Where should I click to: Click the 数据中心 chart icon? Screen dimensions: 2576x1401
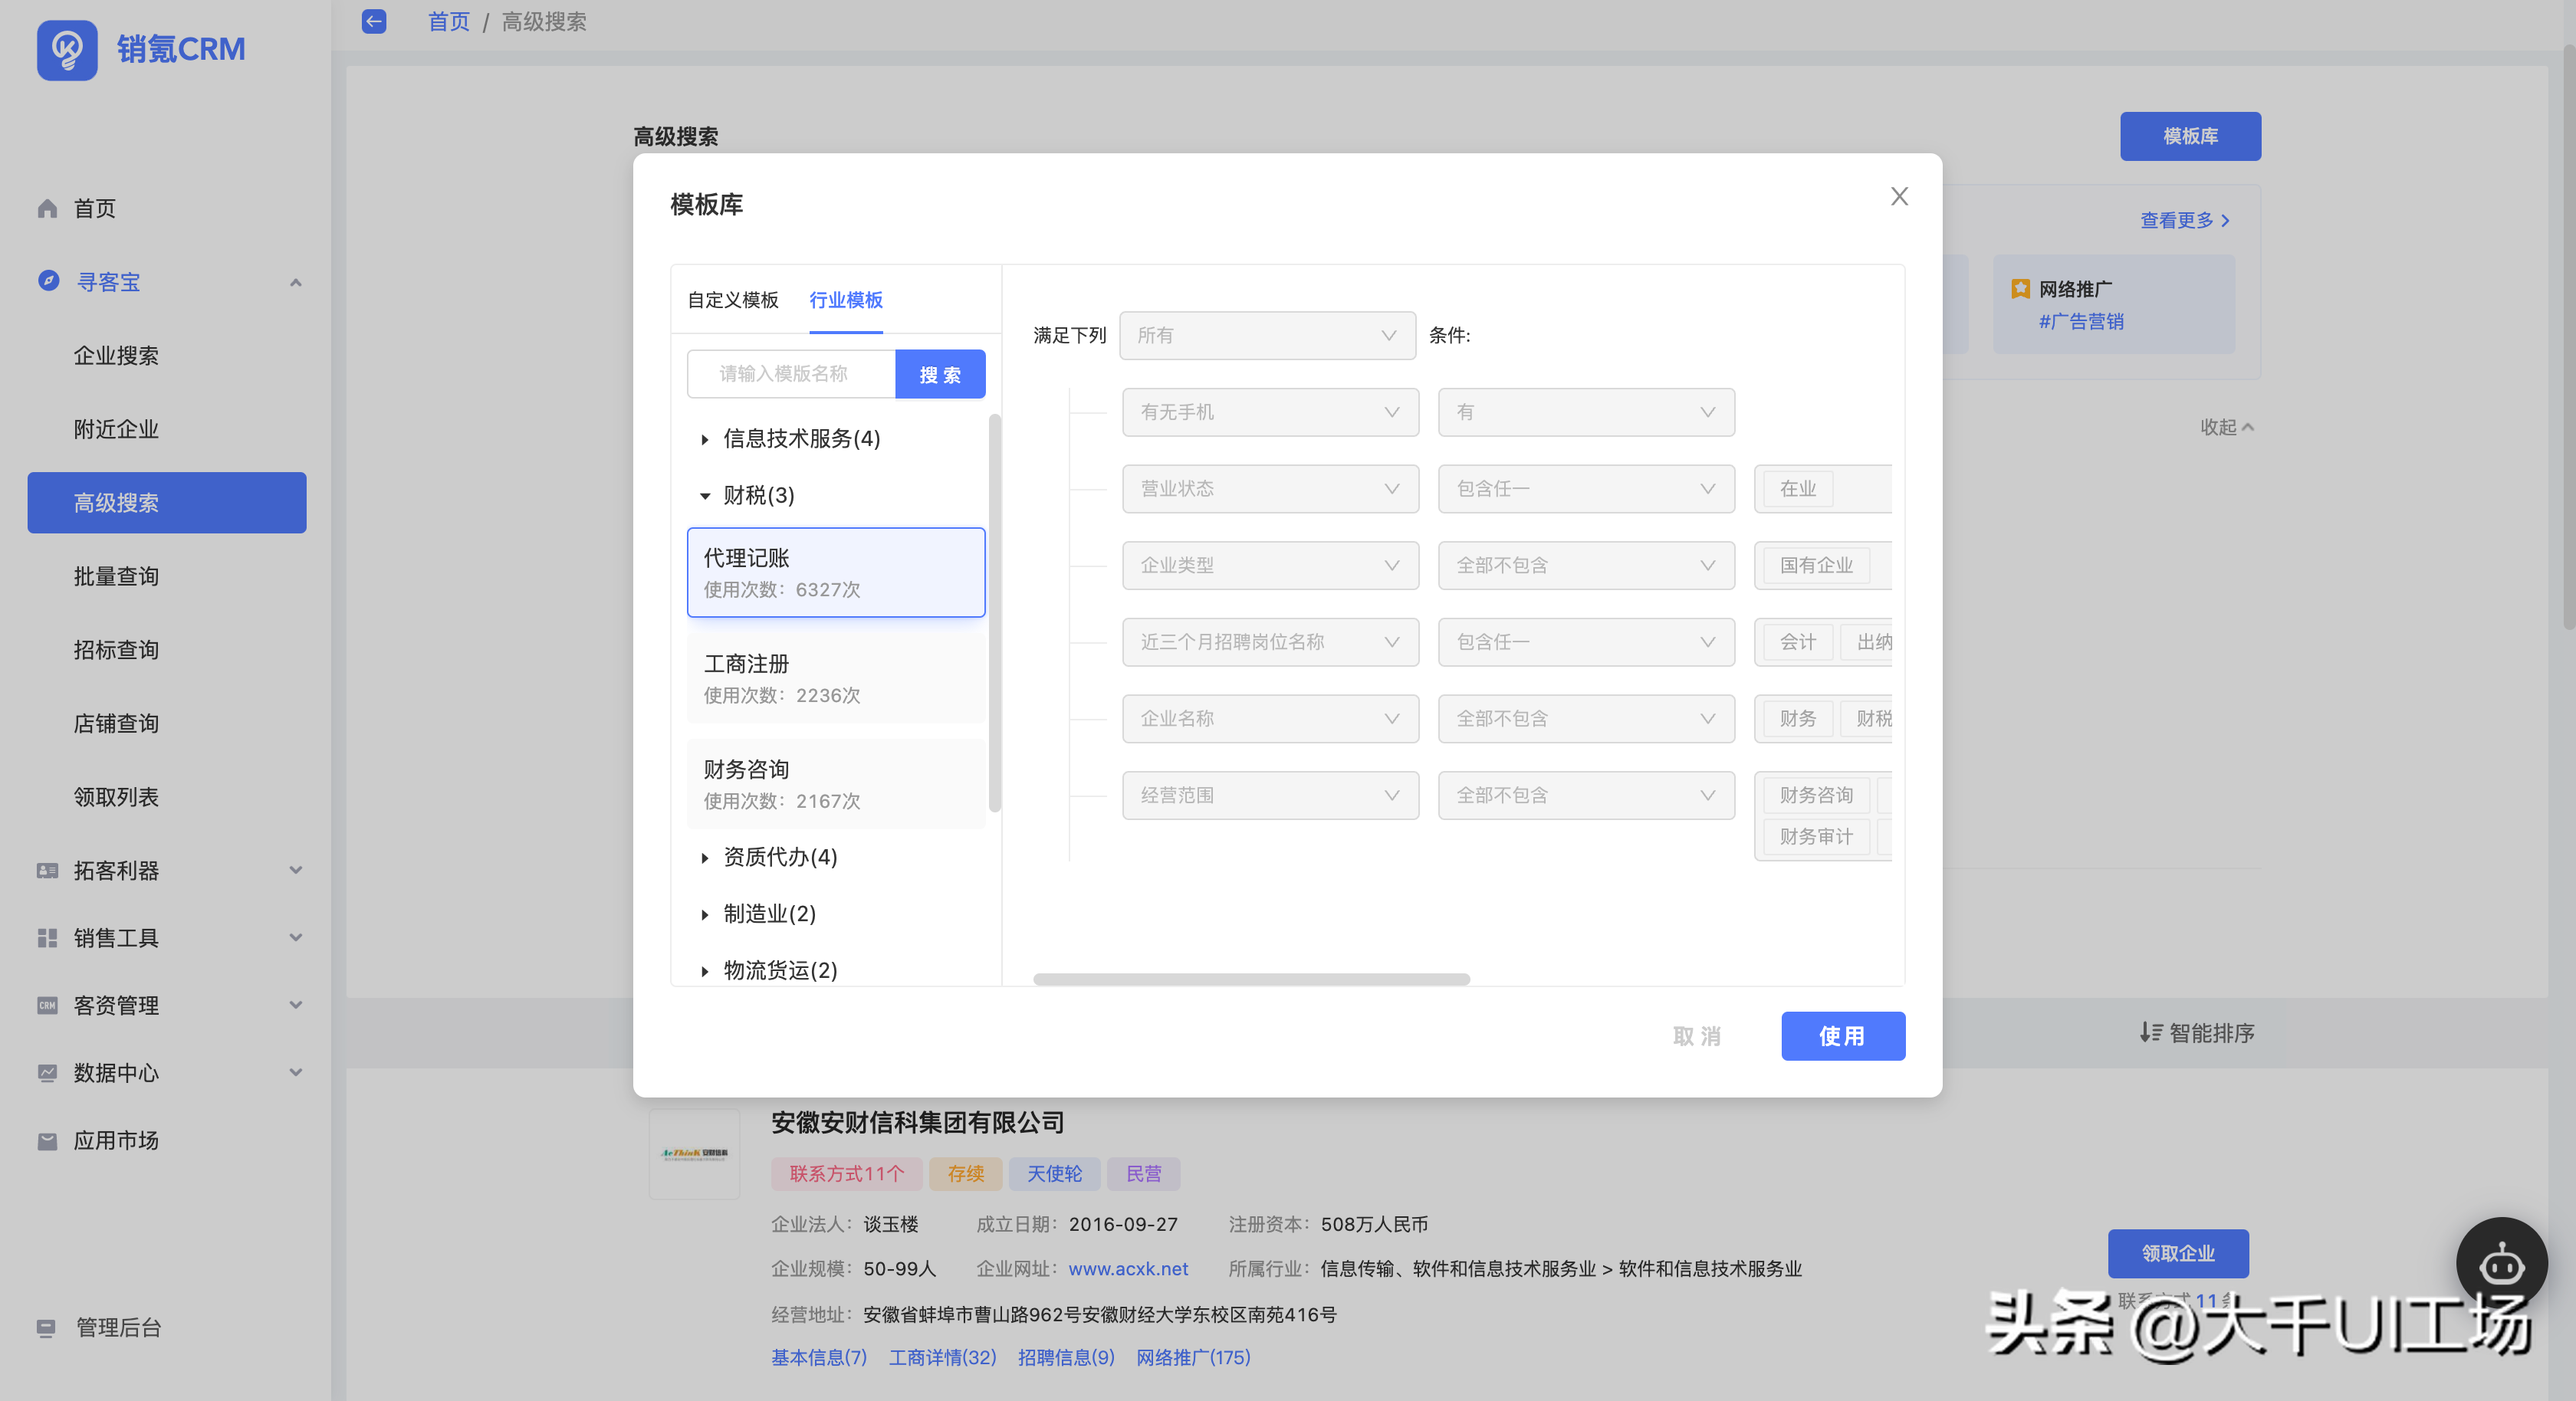(x=47, y=1073)
